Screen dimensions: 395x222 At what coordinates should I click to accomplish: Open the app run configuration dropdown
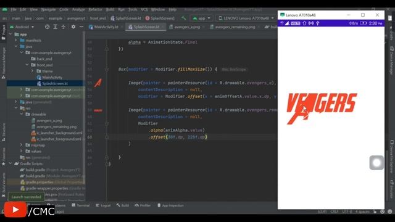coord(202,18)
